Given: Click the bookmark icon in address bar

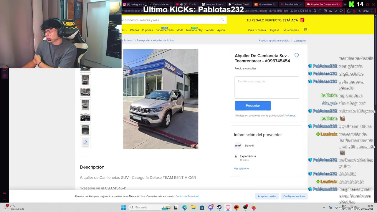Looking at the screenshot, I should 315,11.
